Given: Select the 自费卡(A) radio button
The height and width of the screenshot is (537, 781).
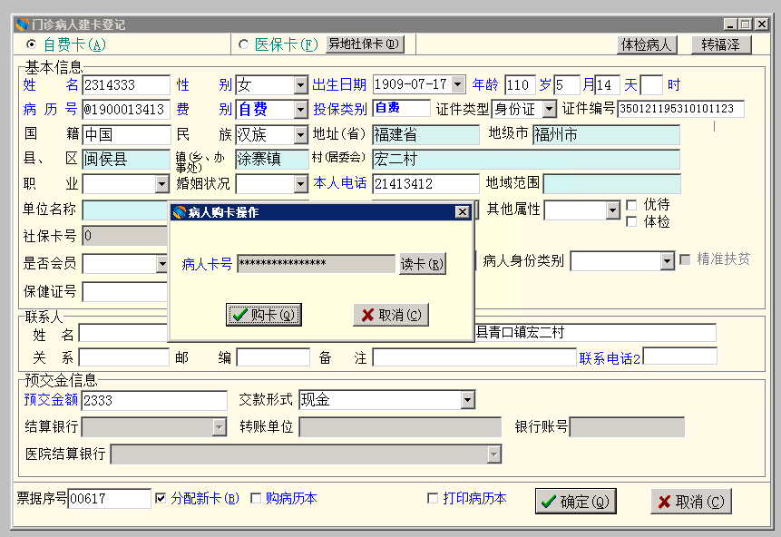Looking at the screenshot, I should (x=31, y=44).
